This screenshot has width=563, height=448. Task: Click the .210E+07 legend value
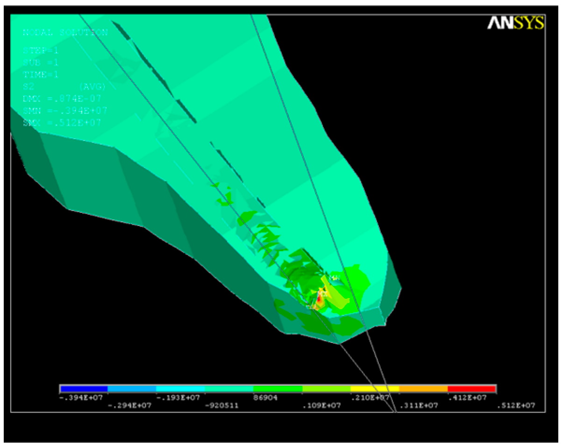370,398
